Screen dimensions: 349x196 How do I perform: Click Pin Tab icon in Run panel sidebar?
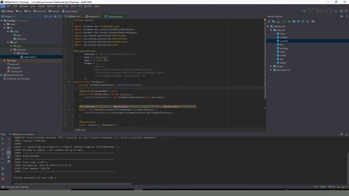coord(3,174)
